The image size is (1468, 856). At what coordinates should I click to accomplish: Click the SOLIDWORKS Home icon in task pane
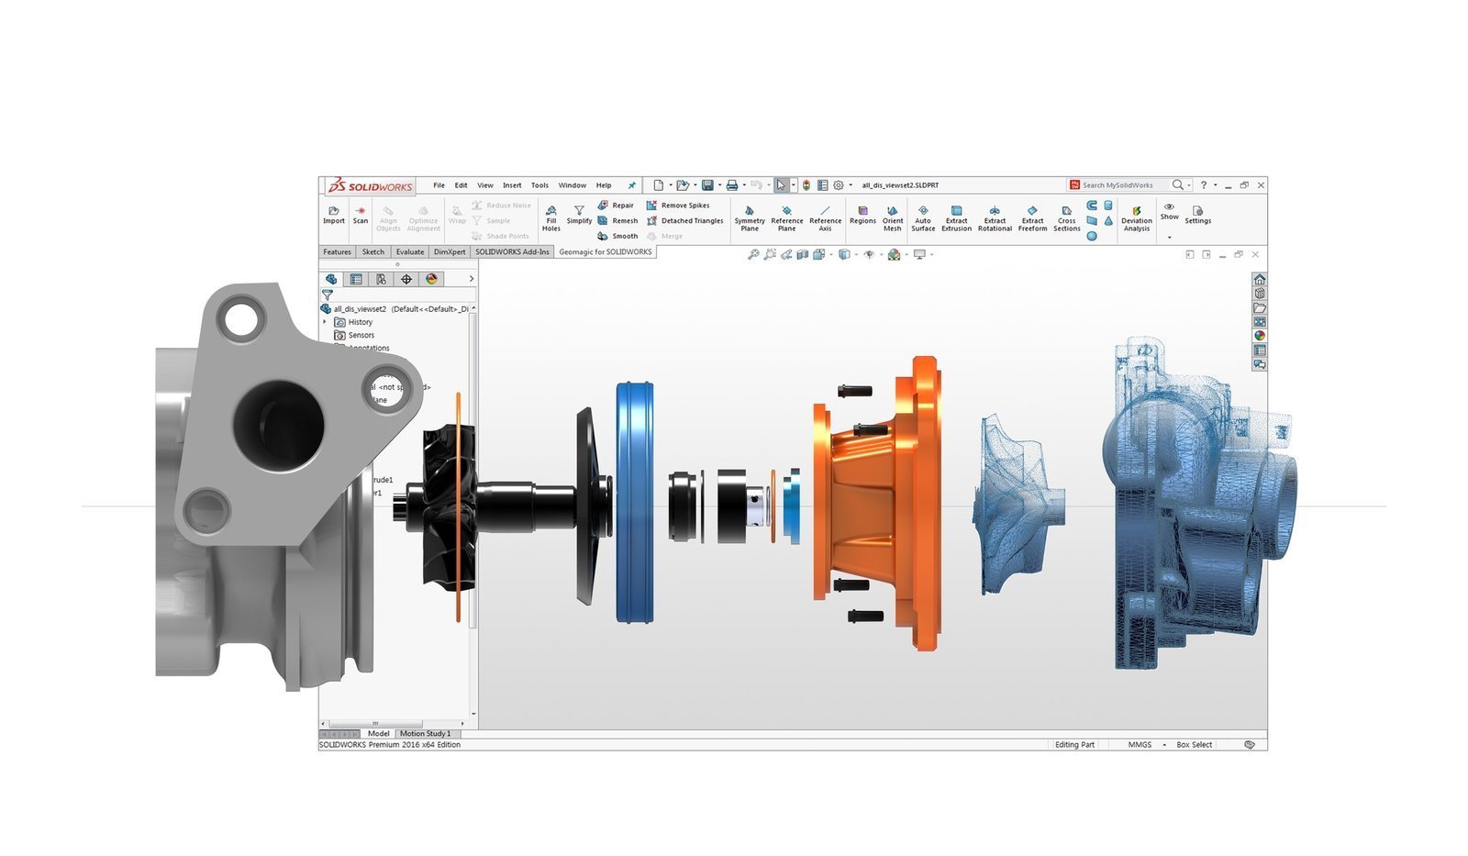[x=1260, y=279]
